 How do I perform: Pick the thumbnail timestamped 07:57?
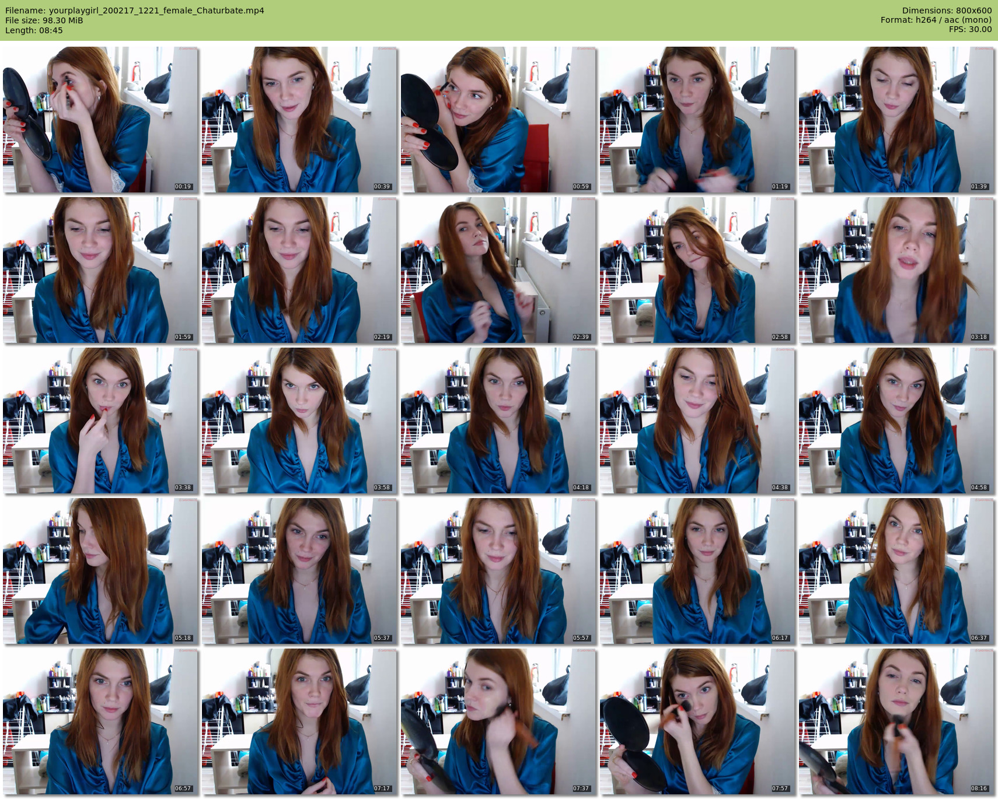click(697, 721)
